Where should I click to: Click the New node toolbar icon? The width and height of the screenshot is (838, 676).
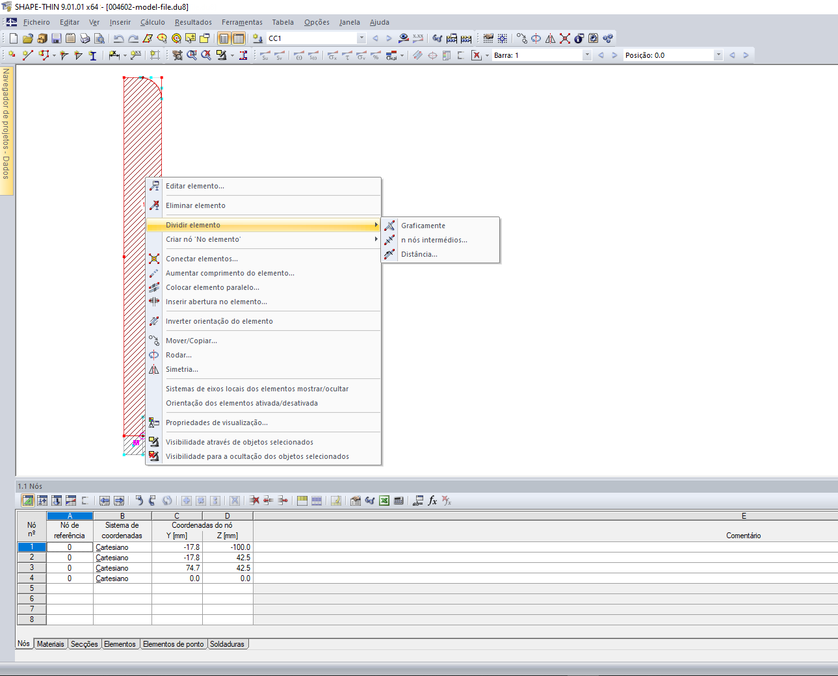click(x=12, y=55)
